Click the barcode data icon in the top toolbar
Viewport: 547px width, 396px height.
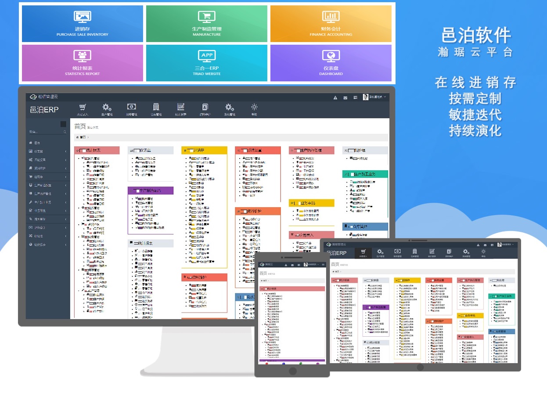[180, 107]
